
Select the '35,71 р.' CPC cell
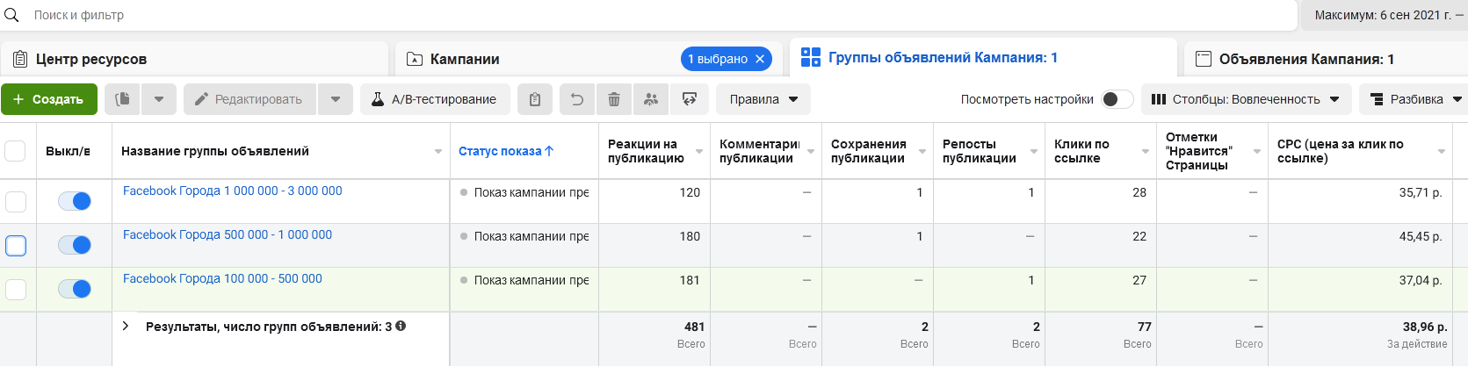pyautogui.click(x=1360, y=202)
